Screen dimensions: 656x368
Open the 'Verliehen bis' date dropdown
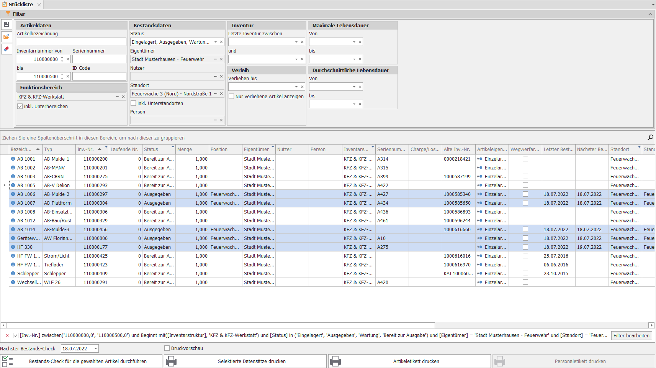[296, 87]
